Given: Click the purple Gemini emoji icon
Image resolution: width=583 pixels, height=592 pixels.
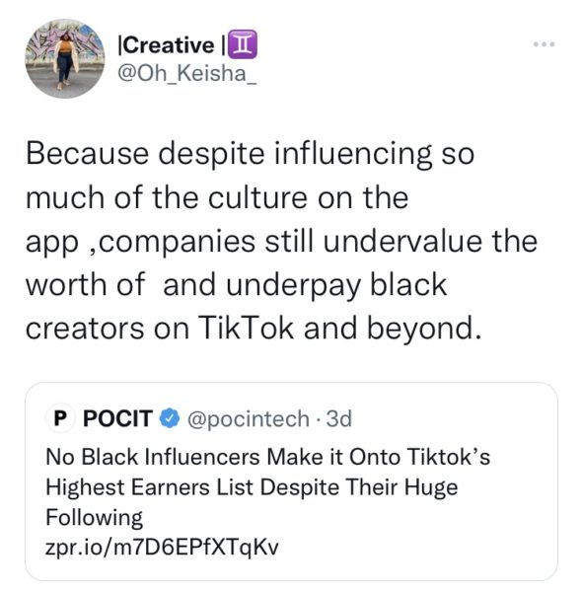Looking at the screenshot, I should pyautogui.click(x=243, y=44).
